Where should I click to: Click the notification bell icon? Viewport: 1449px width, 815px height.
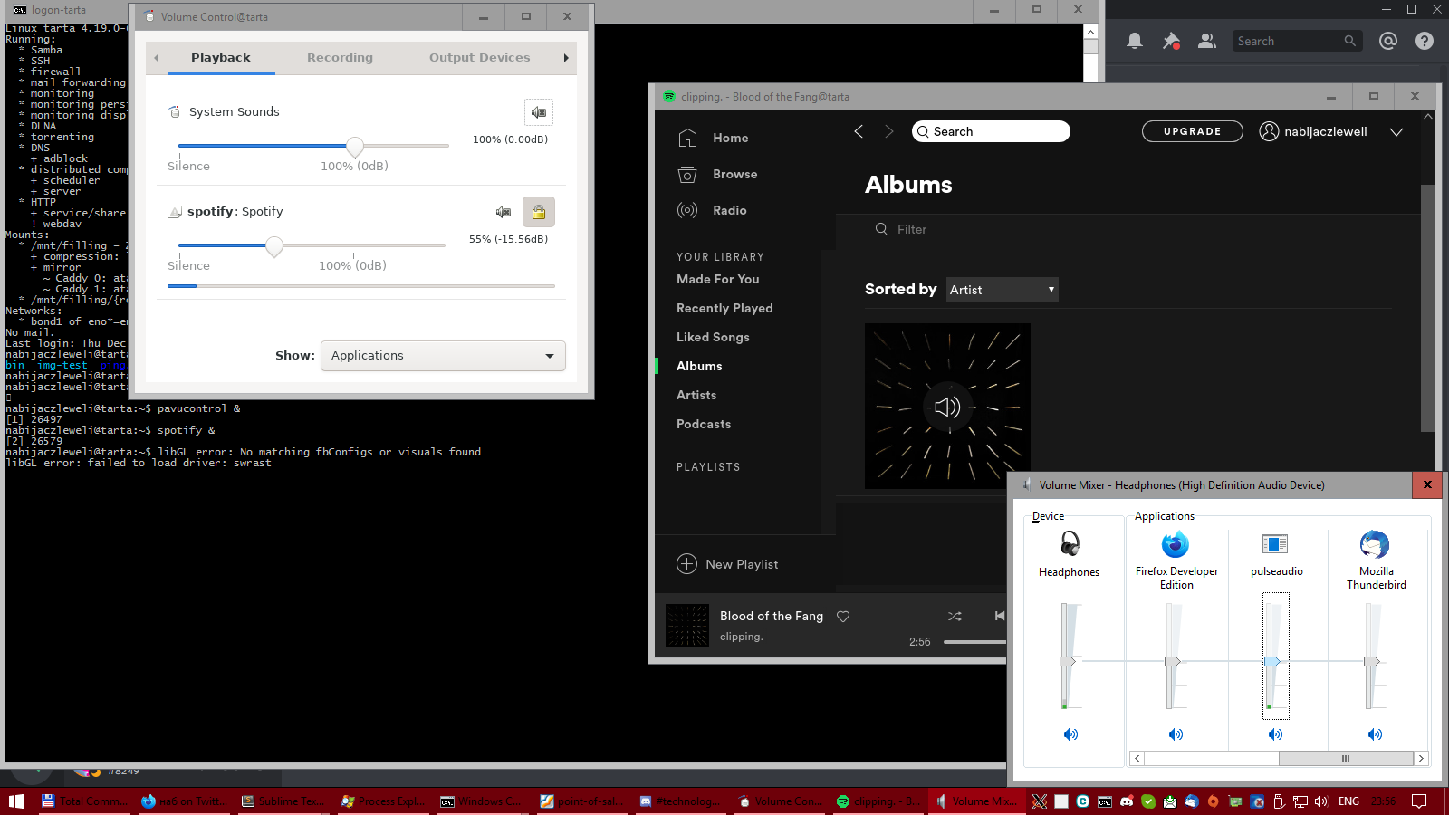(1134, 41)
